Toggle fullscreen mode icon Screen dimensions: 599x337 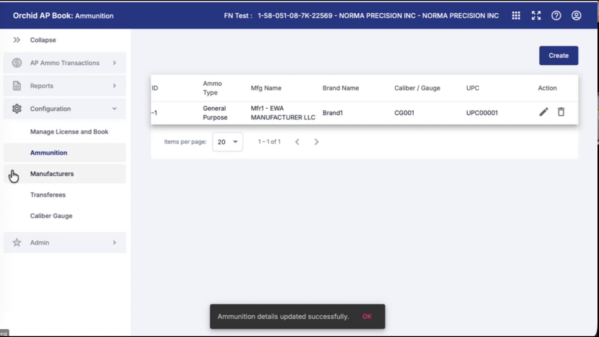coord(536,16)
